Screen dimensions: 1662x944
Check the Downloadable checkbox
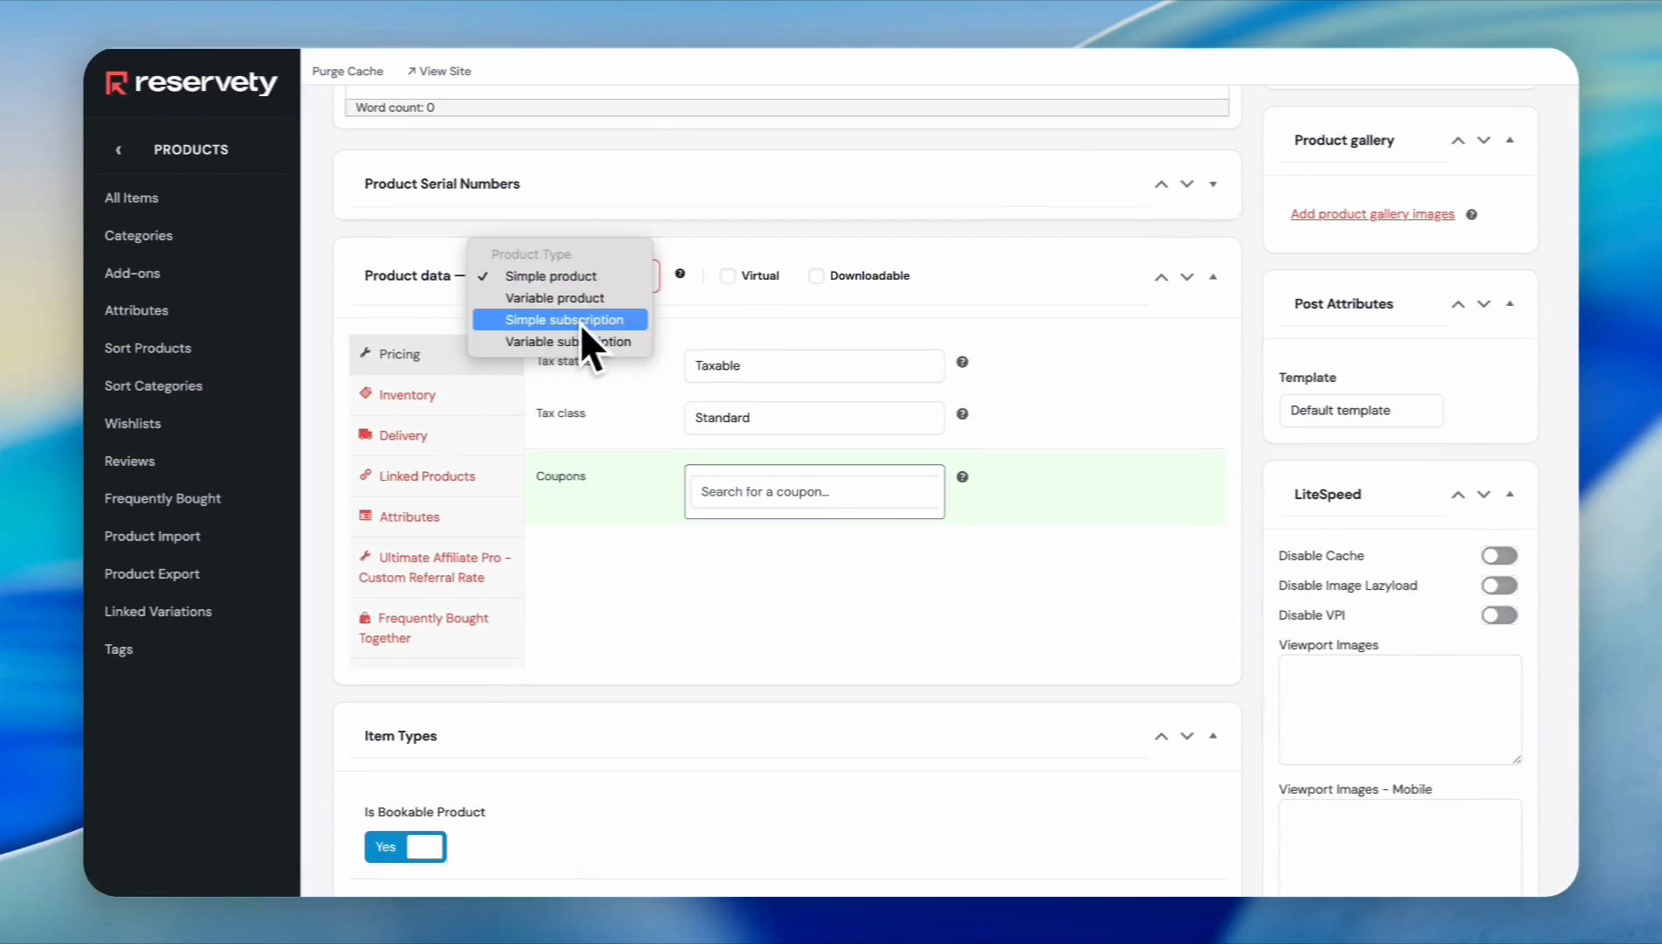(x=816, y=276)
